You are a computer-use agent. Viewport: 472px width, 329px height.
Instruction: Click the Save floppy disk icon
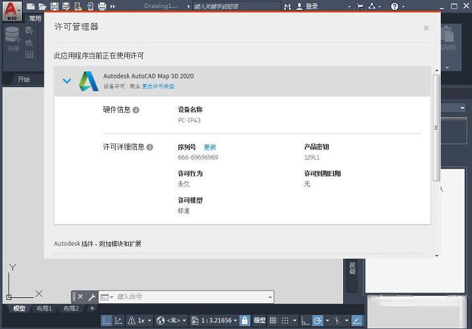(x=54, y=6)
